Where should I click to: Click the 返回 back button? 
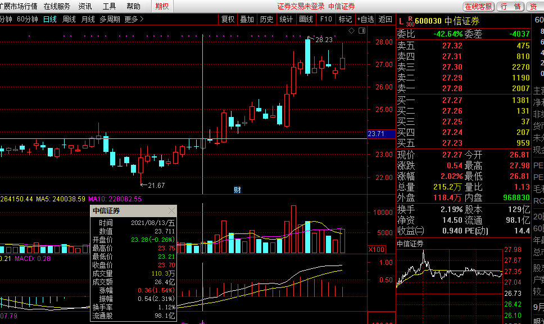pyautogui.click(x=386, y=20)
